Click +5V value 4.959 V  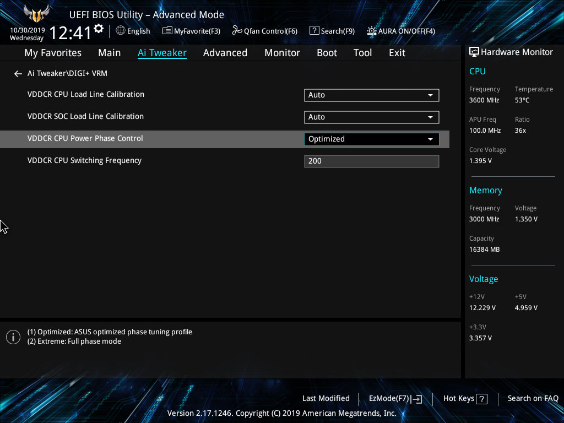click(x=526, y=308)
